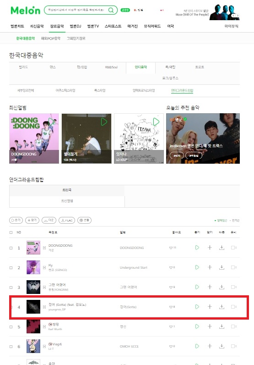Screen dimensions: 254x365
Task: Tick the checkbox for track 2
Action: pyautogui.click(x=11, y=268)
